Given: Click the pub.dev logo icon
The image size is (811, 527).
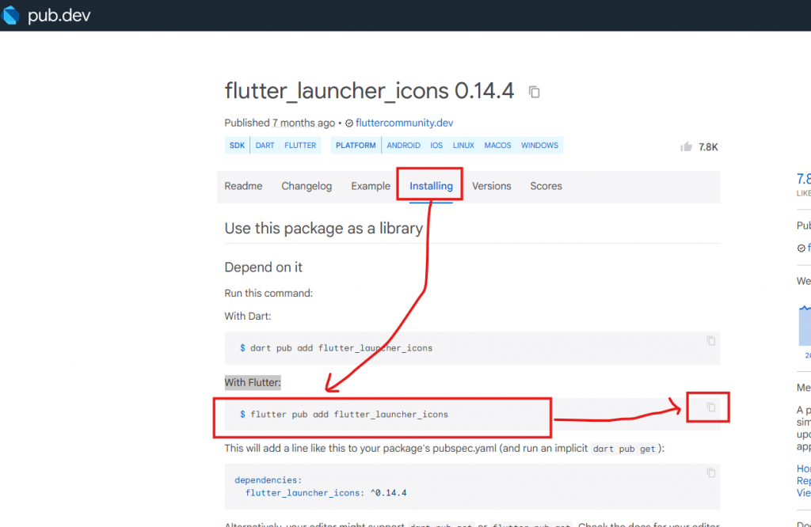Looking at the screenshot, I should click(x=11, y=15).
